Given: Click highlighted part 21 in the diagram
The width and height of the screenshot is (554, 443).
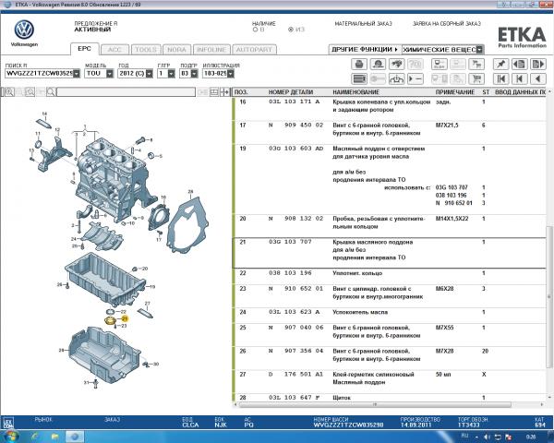Looking at the screenshot, I should pos(112,320).
